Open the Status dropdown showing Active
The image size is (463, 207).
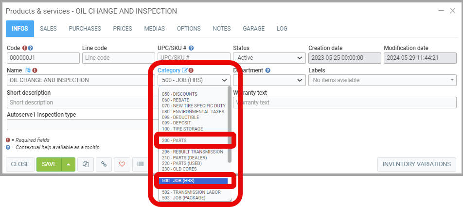pos(268,58)
